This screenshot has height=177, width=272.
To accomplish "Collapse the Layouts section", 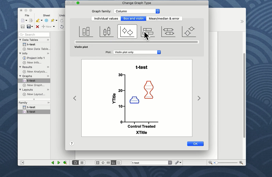I will click(20, 90).
